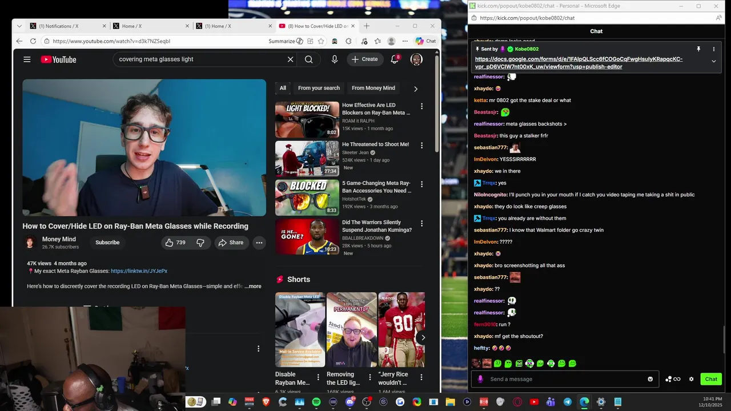731x411 pixels.
Task: Collapse the pinned message chevron
Action: pos(713,61)
